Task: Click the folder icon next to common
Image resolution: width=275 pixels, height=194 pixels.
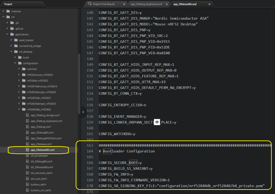Action: [x=23, y=69]
